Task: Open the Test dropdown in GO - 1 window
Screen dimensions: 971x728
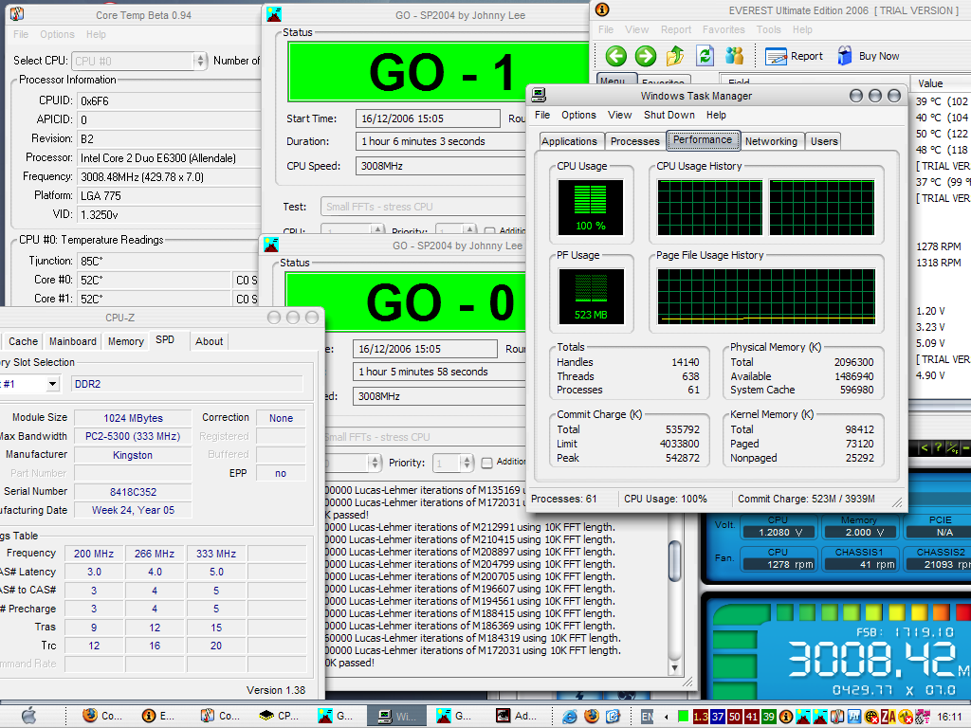Action: (x=423, y=207)
